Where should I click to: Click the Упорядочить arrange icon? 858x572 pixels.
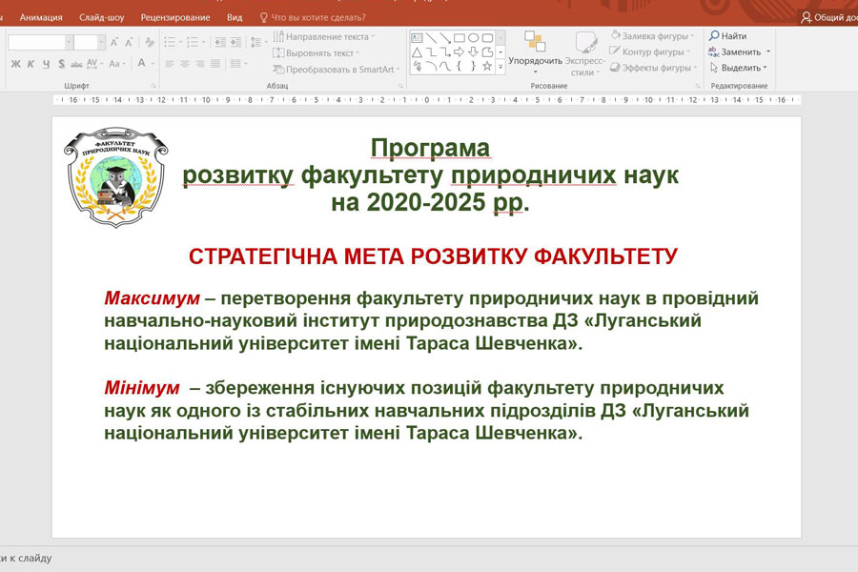(535, 43)
